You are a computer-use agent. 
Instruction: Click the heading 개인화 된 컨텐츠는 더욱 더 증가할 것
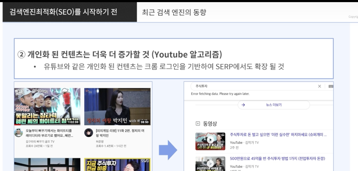click(120, 54)
